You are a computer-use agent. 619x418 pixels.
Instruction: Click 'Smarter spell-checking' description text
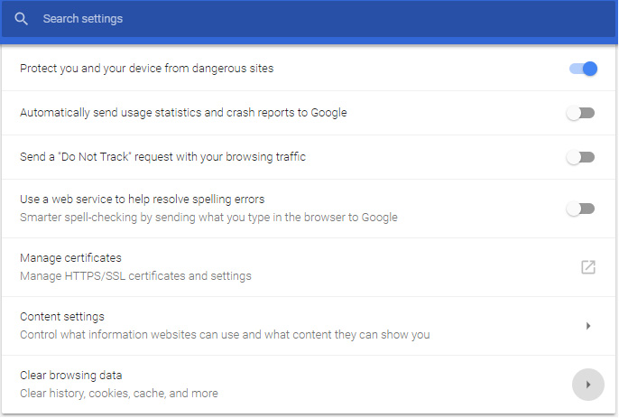[208, 218]
